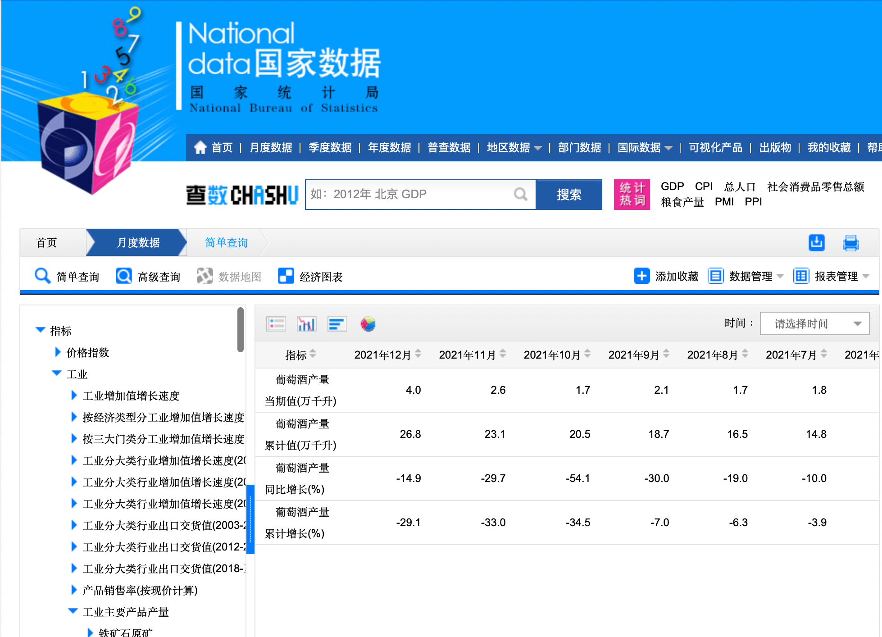Click the download icon near breadcrumb bar

coord(816,243)
